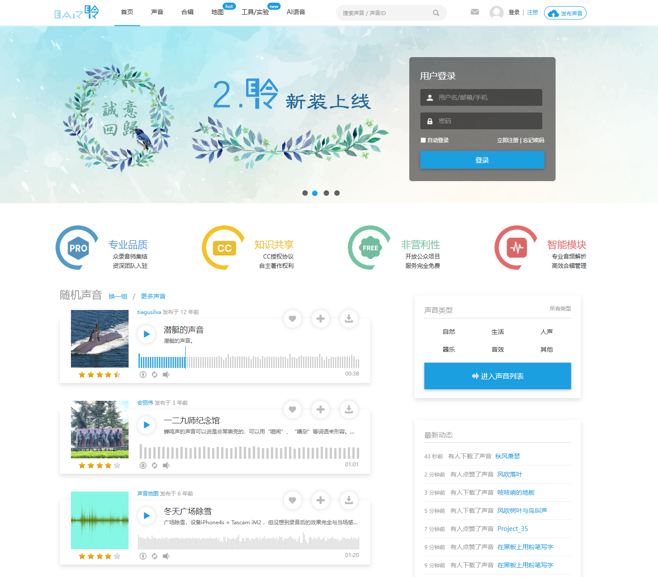Open the 更多声音 link
658x577 pixels.
coord(153,296)
